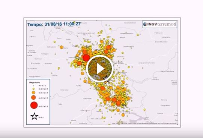Image resolution: width=203 pixels, height=138 pixels.
Task: Click the isolated yellow marker in the upper left
Action: click(x=55, y=42)
